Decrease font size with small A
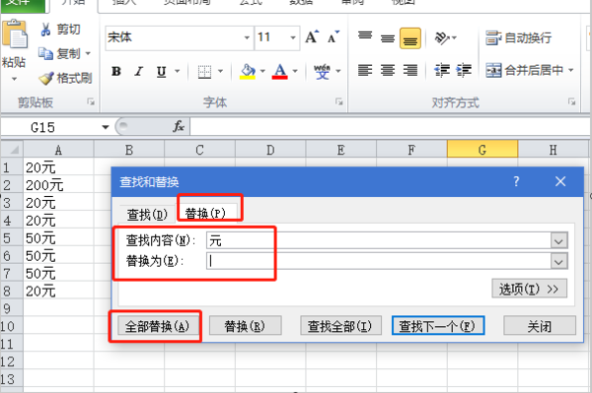592x393 pixels. click(333, 36)
